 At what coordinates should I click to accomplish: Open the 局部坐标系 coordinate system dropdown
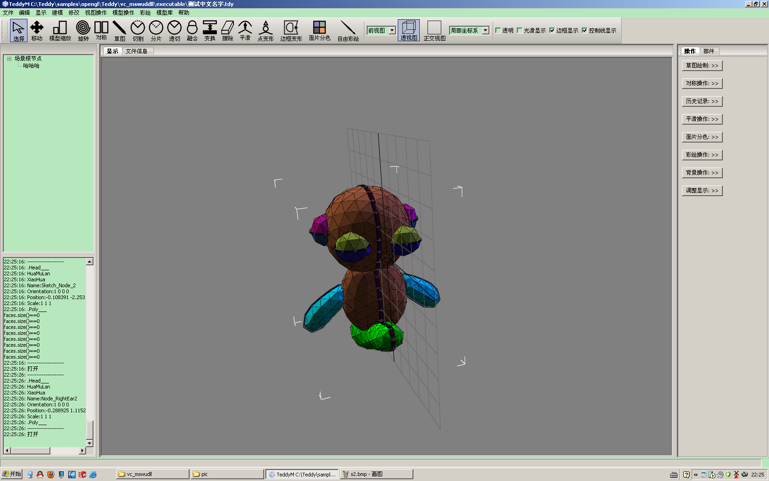click(x=486, y=30)
